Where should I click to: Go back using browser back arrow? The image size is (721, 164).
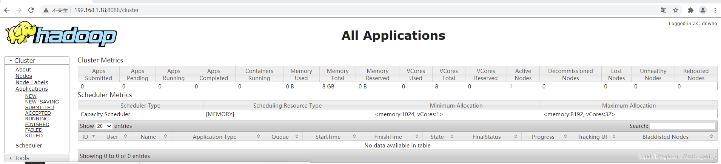[x=7, y=10]
